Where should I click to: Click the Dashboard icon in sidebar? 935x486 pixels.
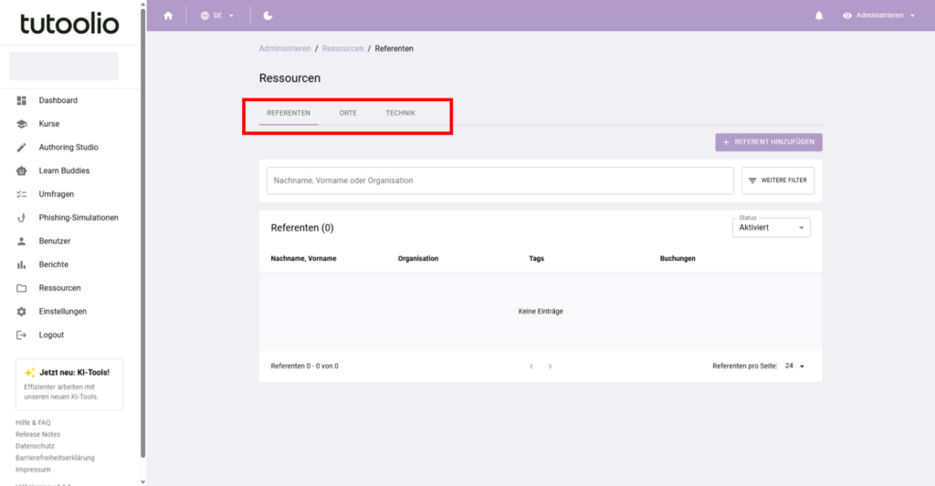point(22,100)
